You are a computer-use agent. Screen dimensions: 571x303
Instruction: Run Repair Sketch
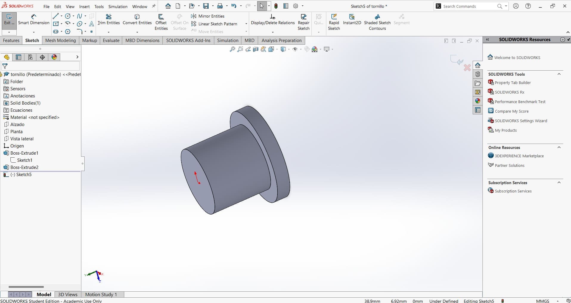pos(304,22)
